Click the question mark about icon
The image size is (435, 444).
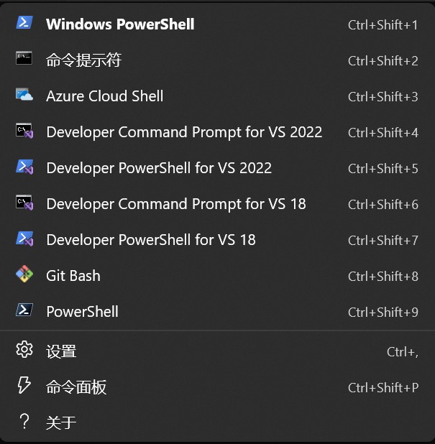point(24,421)
